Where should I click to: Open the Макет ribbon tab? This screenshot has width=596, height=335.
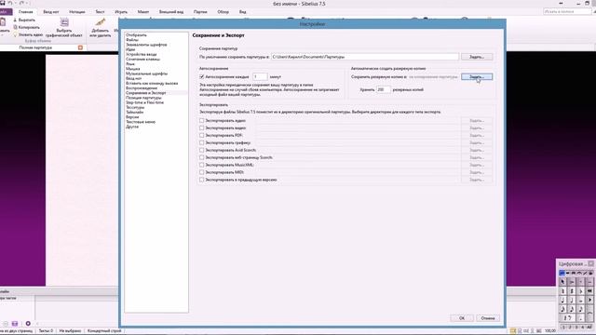(143, 12)
